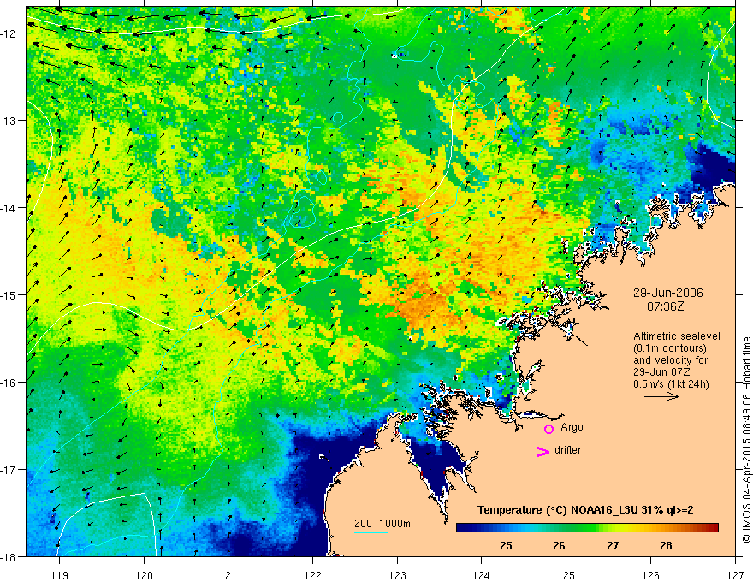Click the longitude axis label '123'
Image resolution: width=753 pixels, height=582 pixels.
tap(397, 575)
